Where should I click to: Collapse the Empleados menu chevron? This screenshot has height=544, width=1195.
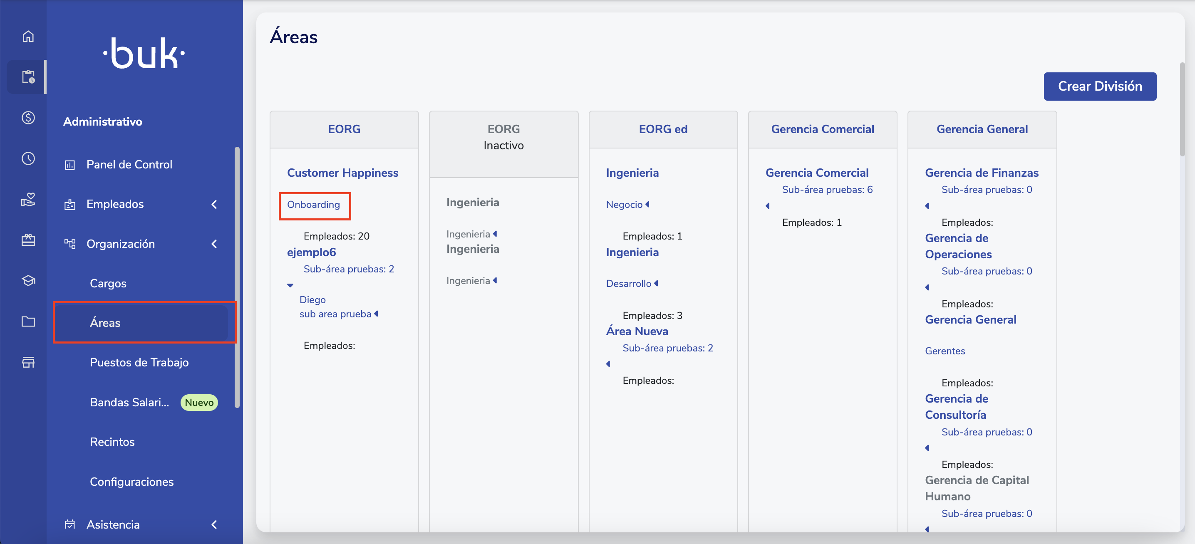point(214,204)
